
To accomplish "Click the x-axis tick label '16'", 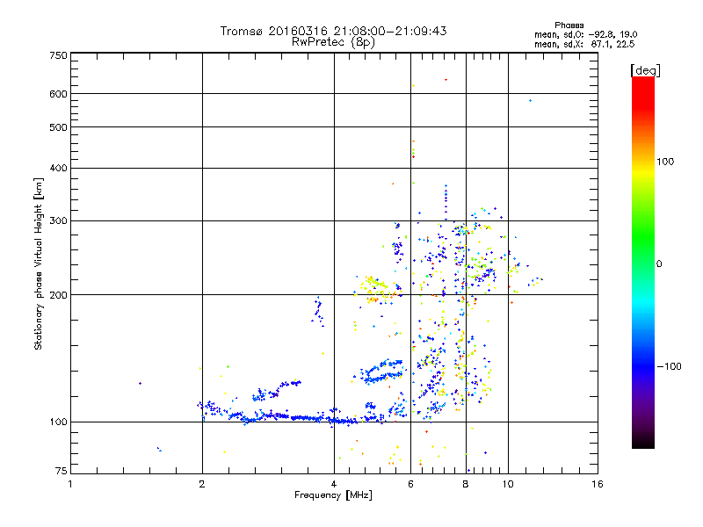I will 598,484.
